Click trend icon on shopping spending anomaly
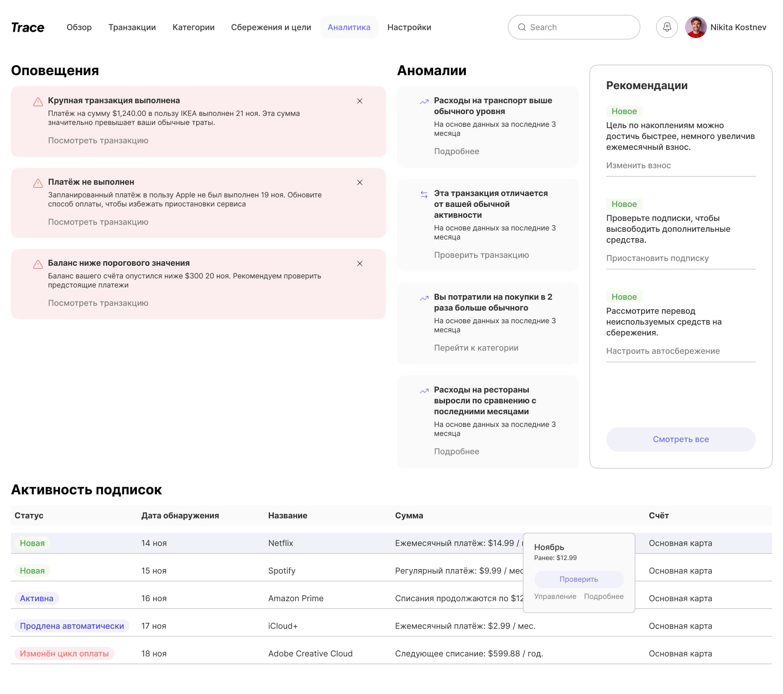The width and height of the screenshot is (783, 694). (424, 298)
